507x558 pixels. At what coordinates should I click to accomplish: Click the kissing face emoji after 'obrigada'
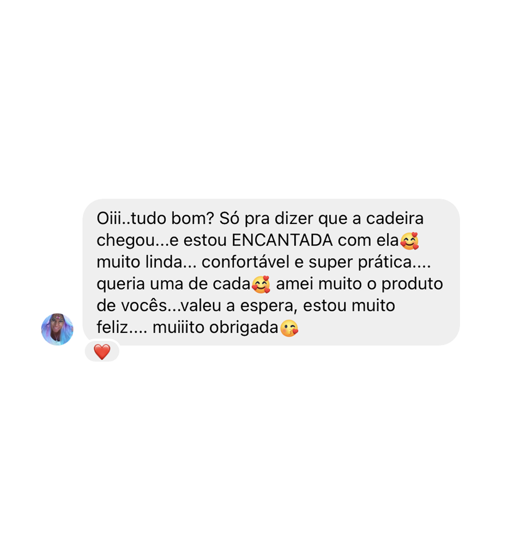[289, 328]
